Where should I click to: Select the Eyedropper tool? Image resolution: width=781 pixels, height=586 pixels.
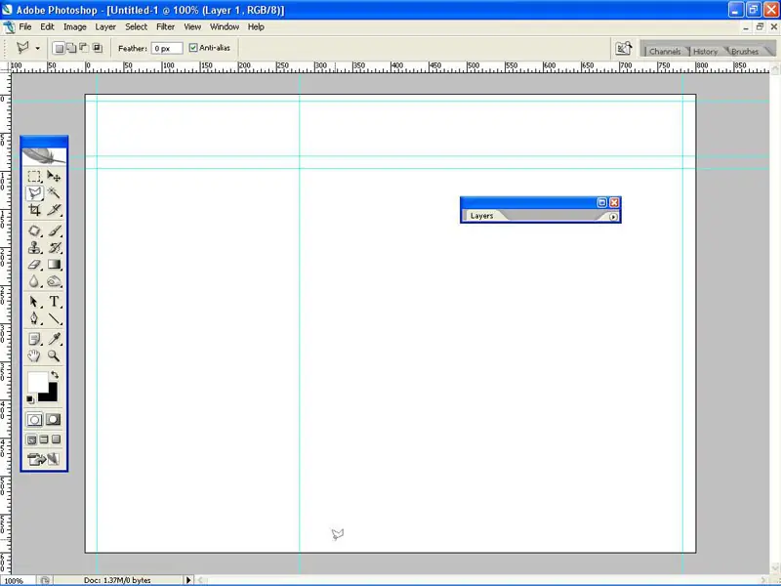coord(54,339)
